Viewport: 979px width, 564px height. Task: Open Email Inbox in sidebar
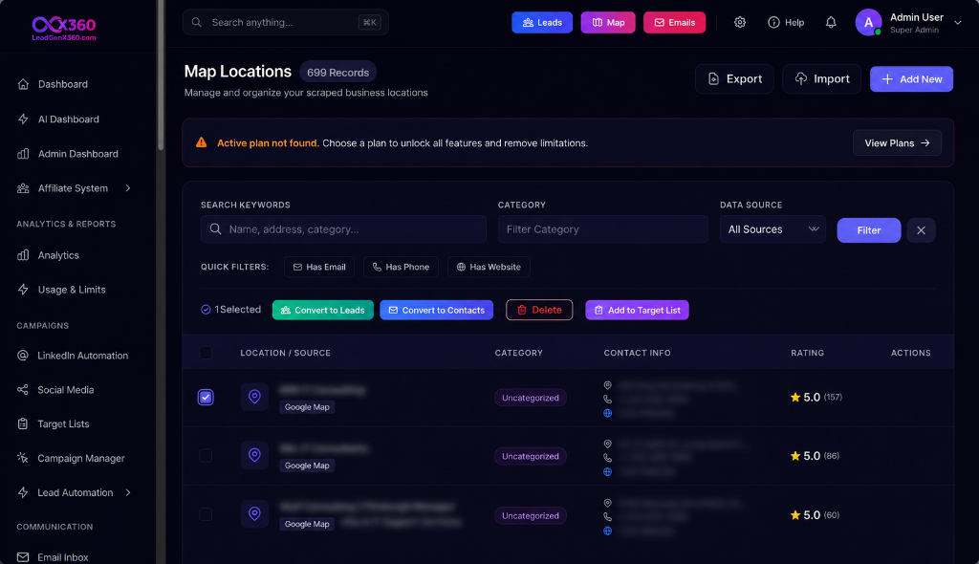click(x=62, y=556)
